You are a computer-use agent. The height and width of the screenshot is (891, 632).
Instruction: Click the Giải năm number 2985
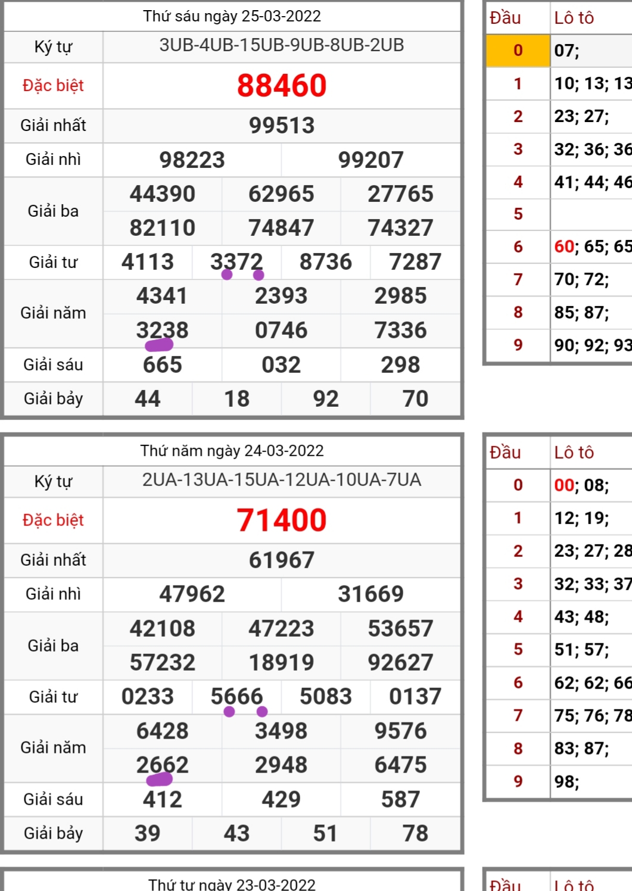[400, 295]
